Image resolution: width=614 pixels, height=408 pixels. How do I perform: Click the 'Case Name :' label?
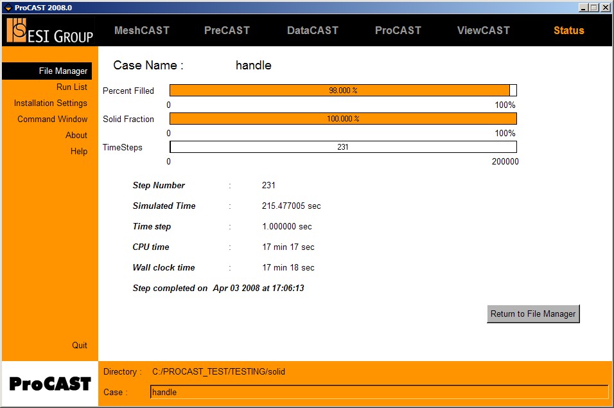148,65
